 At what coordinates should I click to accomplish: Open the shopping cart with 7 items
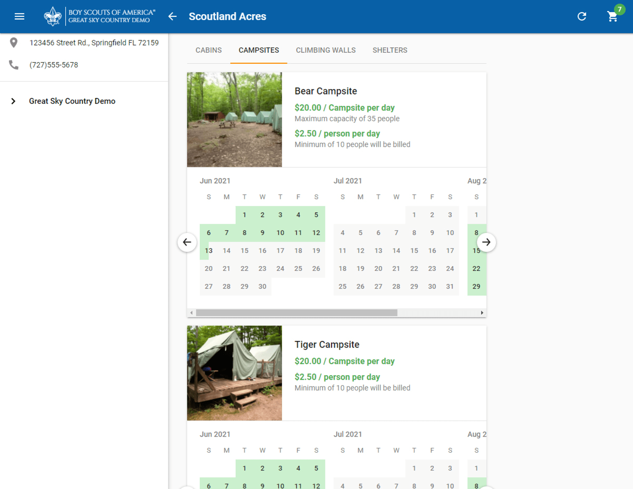tap(613, 16)
